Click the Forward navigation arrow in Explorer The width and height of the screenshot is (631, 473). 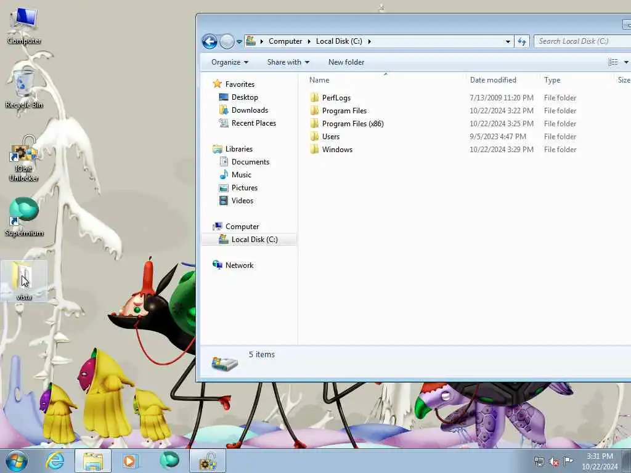pyautogui.click(x=227, y=41)
